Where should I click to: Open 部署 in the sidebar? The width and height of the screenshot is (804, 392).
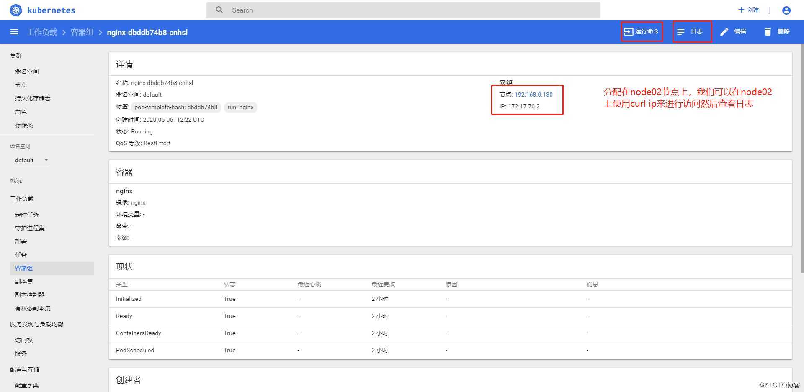pos(21,241)
